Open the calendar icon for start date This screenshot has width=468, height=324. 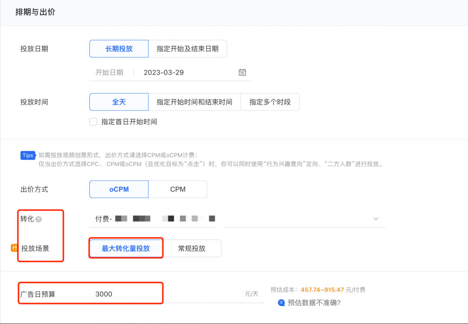(242, 72)
